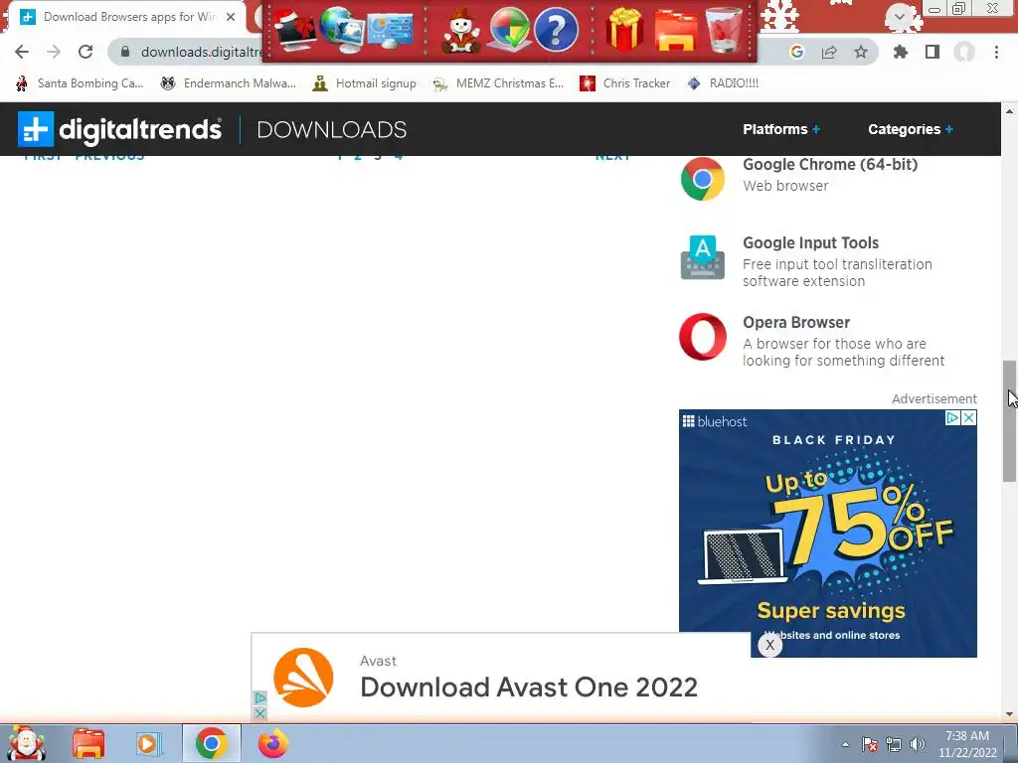Click the padlock site info icon
Image resolution: width=1018 pixels, height=763 pixels.
(x=125, y=52)
